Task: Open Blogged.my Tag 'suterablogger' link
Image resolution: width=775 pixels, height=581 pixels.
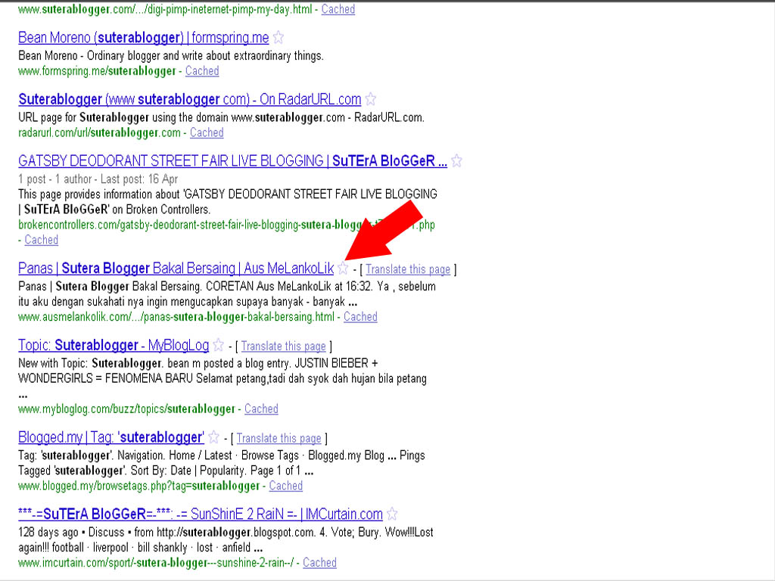Action: coord(111,437)
